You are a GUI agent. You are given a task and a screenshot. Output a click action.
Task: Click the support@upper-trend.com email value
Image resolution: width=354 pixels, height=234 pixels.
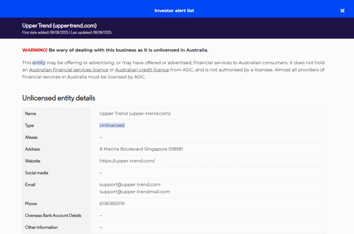pos(130,185)
